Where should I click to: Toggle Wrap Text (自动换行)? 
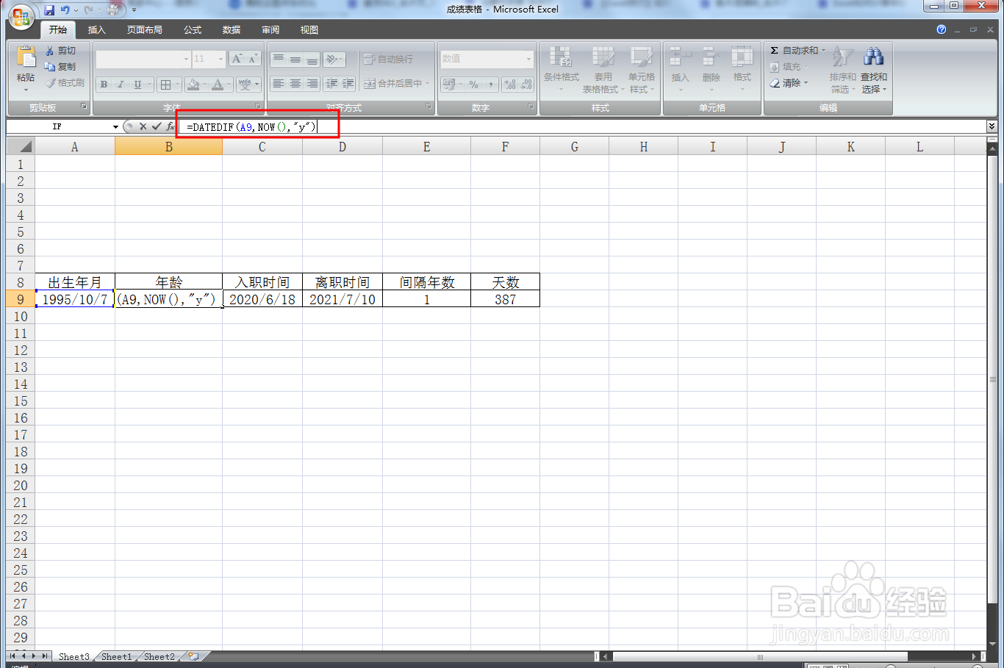coord(389,60)
